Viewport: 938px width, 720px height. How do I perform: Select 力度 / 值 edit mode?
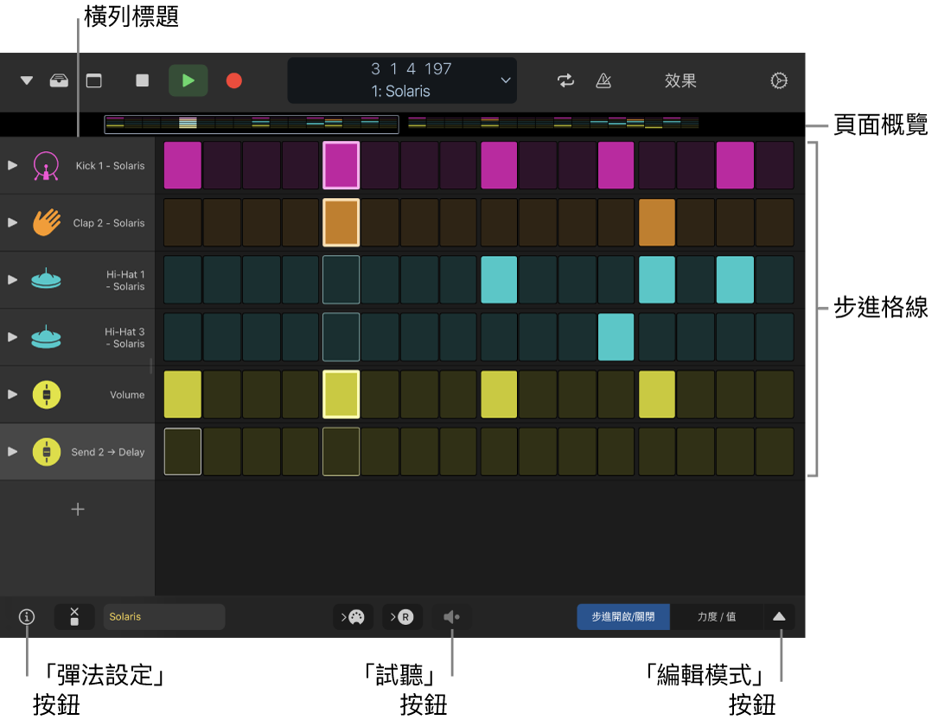point(716,616)
